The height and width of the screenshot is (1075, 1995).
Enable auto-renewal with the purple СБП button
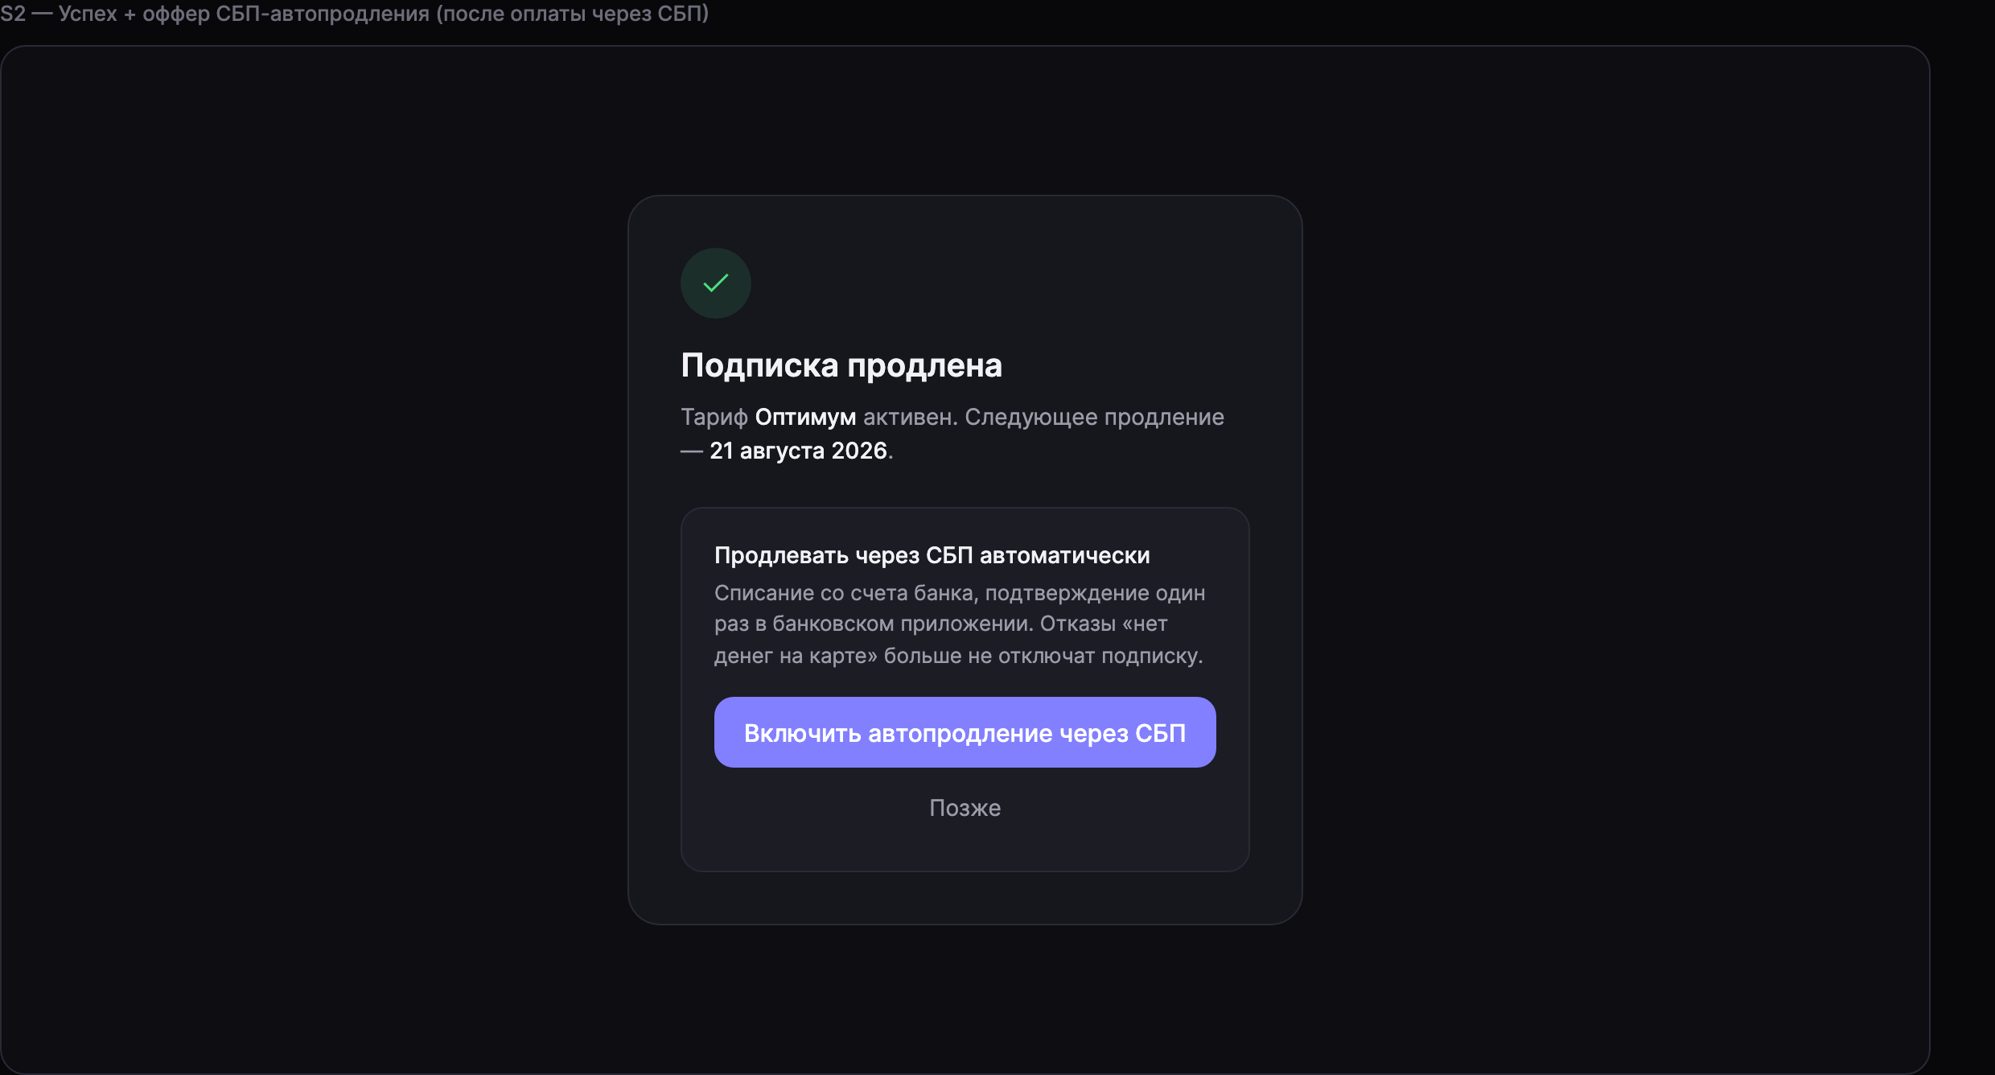[x=965, y=732]
